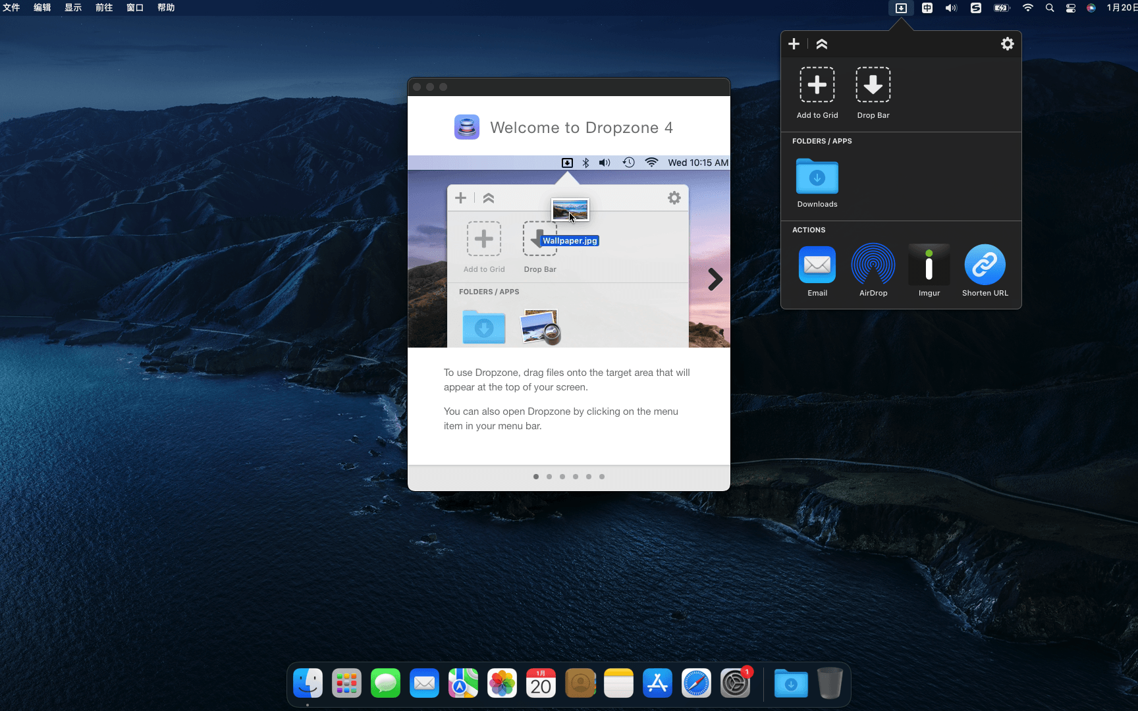The image size is (1138, 711).
Task: Select the AirDrop action
Action: tap(873, 271)
